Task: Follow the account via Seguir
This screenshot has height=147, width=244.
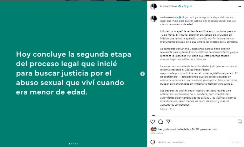Action: pos(188,6)
